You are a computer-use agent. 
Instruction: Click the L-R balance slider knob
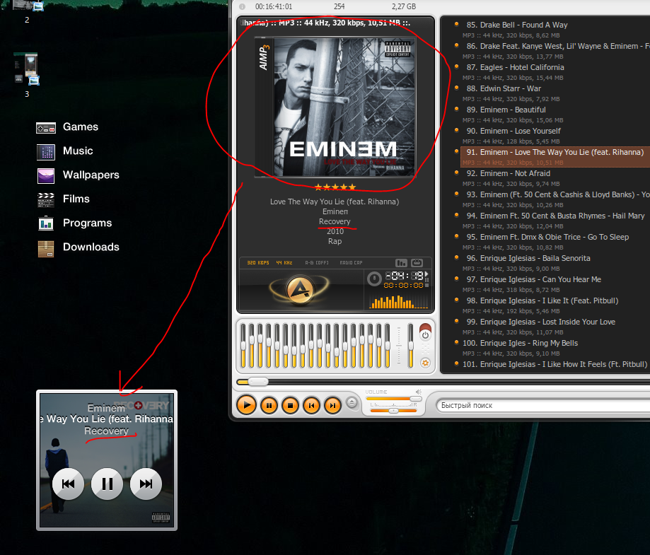393,410
